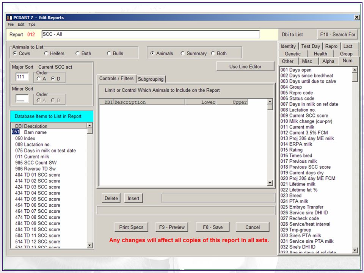Select the 051 Barn name row

[x=49, y=132]
